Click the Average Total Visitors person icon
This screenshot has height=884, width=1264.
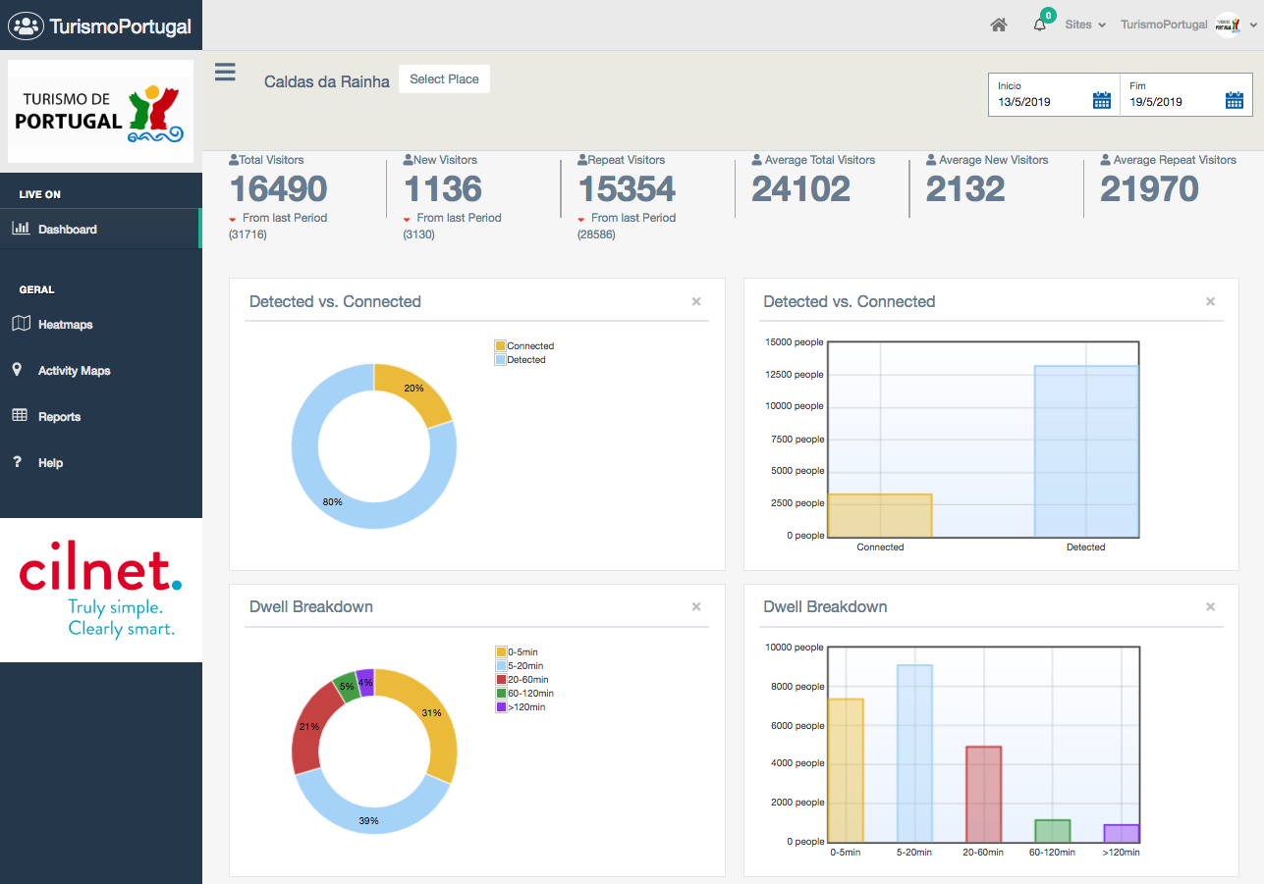[757, 159]
